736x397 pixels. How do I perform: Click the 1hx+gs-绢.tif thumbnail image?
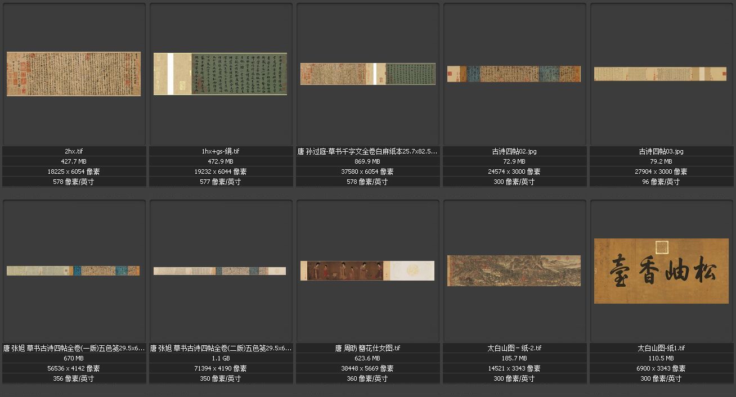pyautogui.click(x=220, y=74)
